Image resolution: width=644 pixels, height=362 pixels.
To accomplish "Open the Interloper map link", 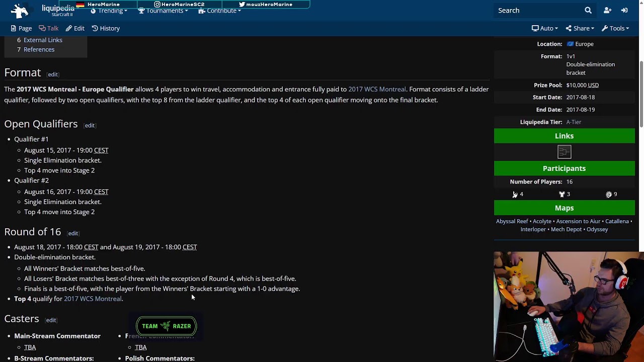I will [533, 229].
